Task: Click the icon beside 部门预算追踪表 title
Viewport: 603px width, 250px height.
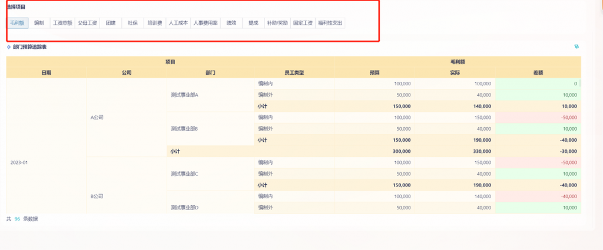Action: pyautogui.click(x=9, y=46)
